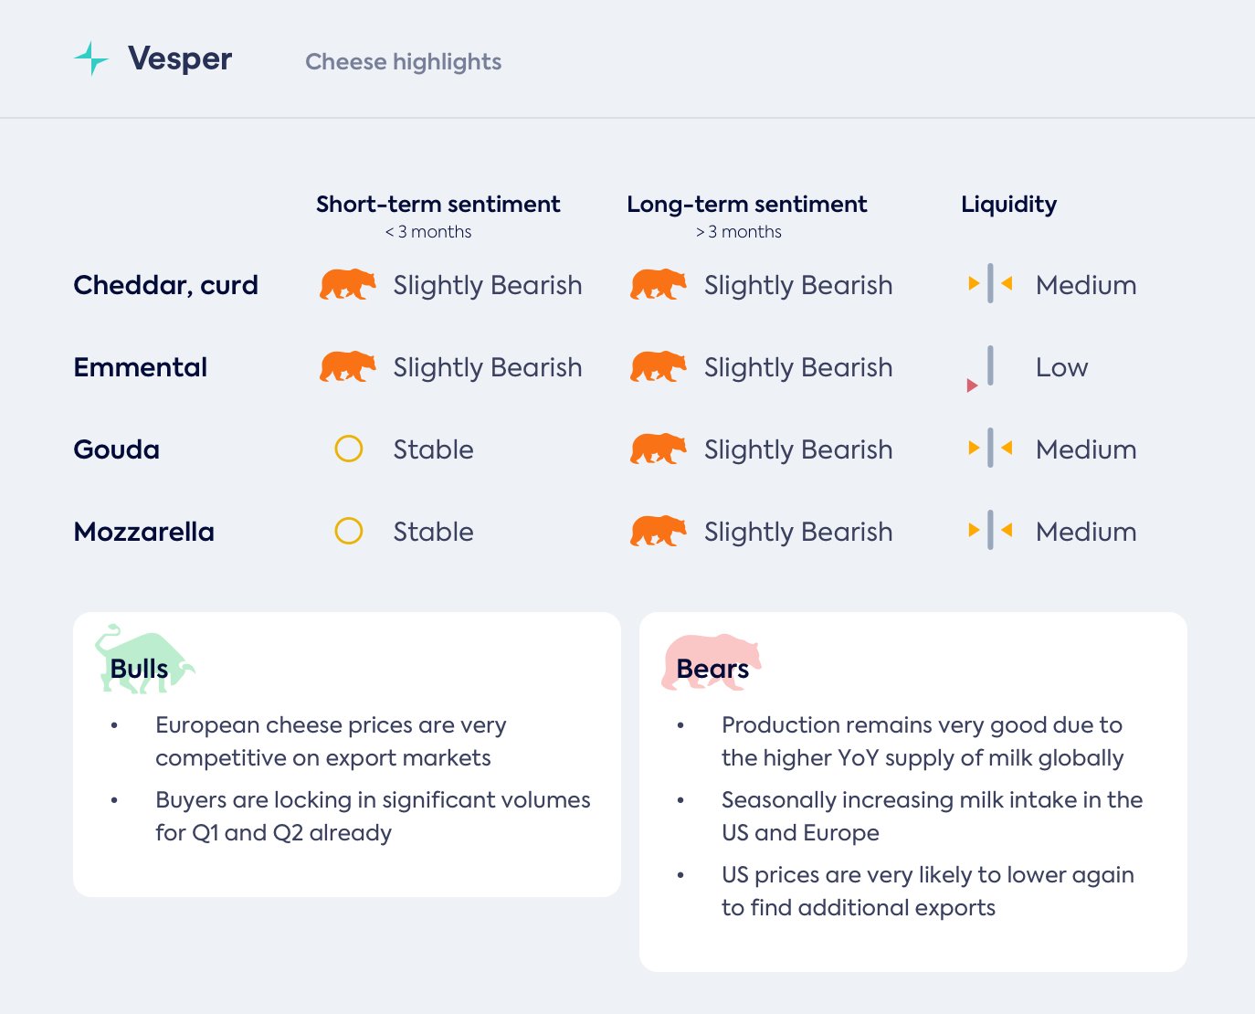Select the Gouda row label
1255x1014 pixels.
[117, 449]
